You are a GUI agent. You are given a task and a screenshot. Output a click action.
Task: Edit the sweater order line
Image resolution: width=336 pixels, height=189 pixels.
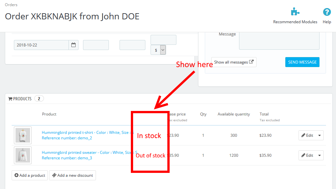pyautogui.click(x=307, y=155)
